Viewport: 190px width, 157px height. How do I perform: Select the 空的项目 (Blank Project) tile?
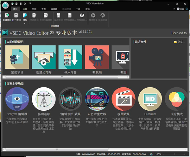[x=17, y=57]
